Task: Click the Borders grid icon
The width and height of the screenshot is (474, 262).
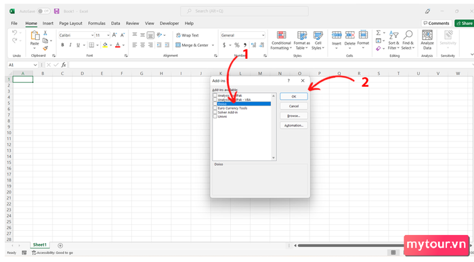Action: pyautogui.click(x=91, y=45)
